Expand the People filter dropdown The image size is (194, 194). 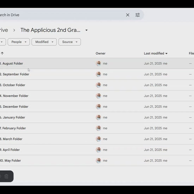pyautogui.click(x=19, y=42)
